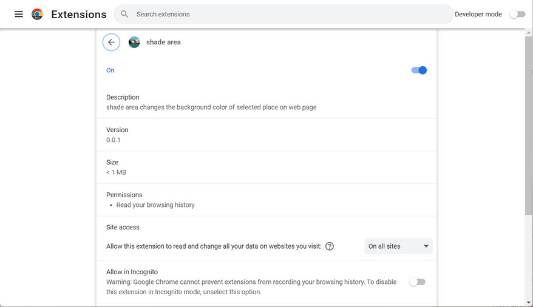Open the On all sites dropdown
Image resolution: width=533 pixels, height=307 pixels.
coord(398,246)
